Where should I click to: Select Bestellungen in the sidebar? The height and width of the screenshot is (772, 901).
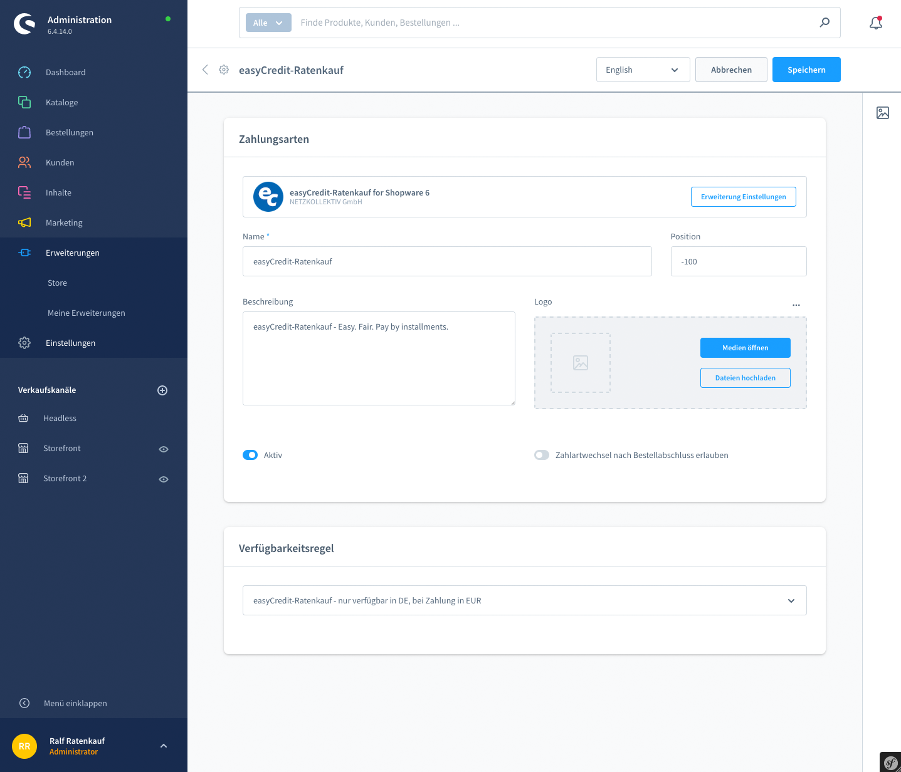coord(70,132)
